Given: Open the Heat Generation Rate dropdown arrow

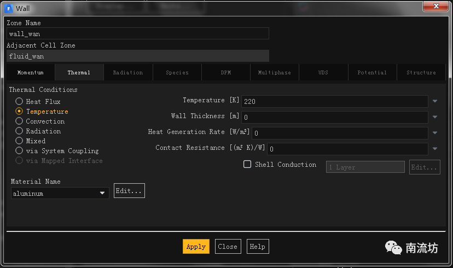Looking at the screenshot, I should click(435, 133).
